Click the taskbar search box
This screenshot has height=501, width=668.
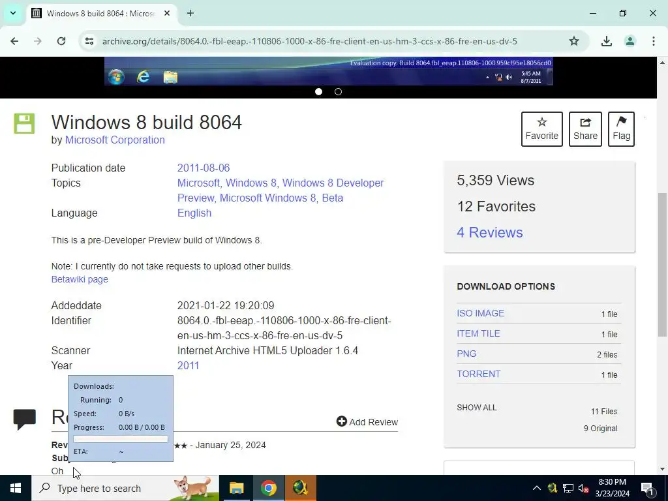[125, 488]
